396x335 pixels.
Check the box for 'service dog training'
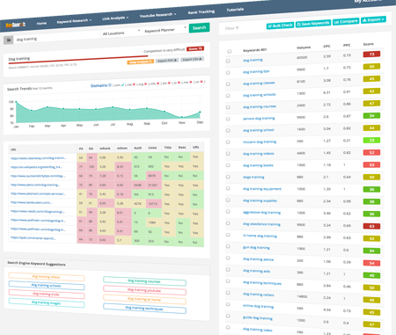click(x=228, y=119)
